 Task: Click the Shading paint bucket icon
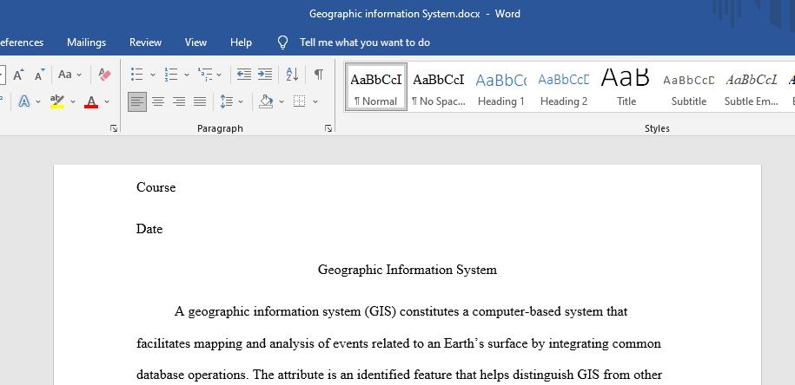pos(266,101)
